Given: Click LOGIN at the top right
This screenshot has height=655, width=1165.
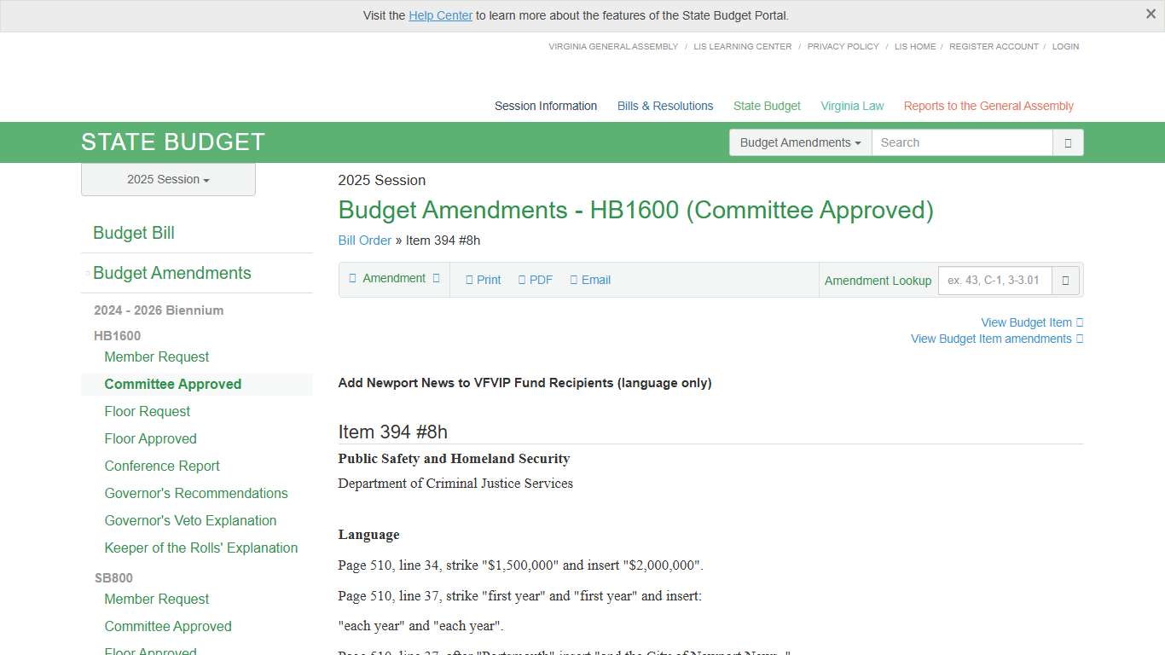Looking at the screenshot, I should click(x=1064, y=47).
